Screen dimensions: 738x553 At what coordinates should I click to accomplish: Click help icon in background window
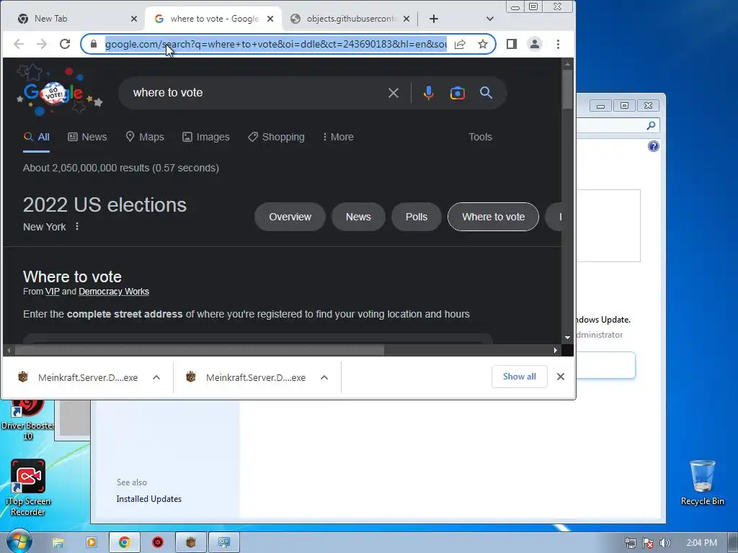[653, 146]
